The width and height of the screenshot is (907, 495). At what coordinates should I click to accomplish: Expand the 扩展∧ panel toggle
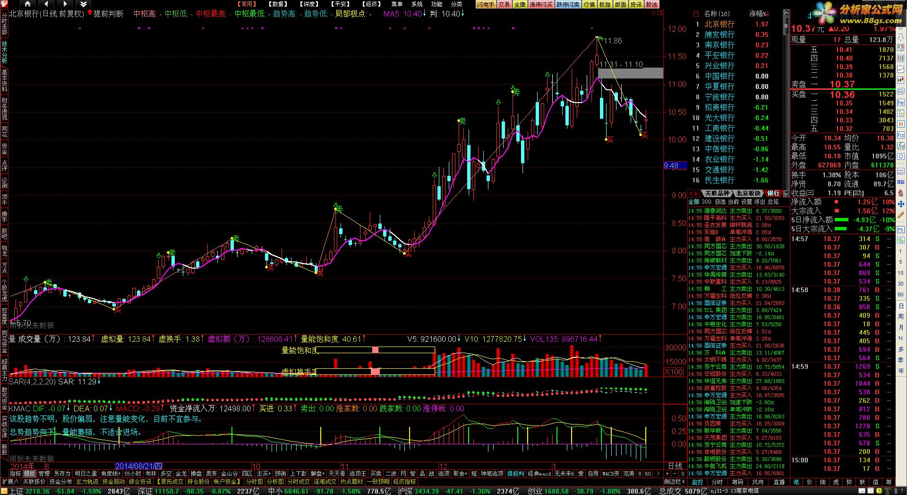coord(10,482)
